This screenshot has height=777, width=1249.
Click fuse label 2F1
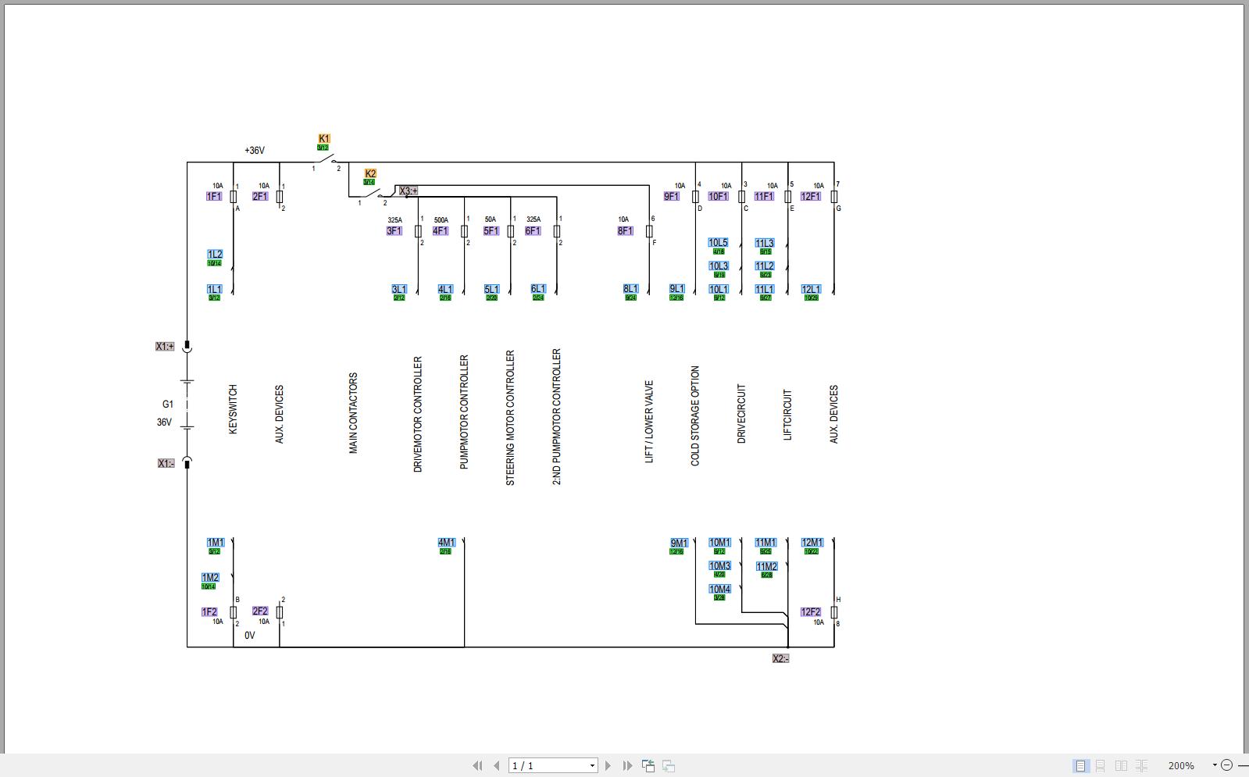[x=260, y=197]
